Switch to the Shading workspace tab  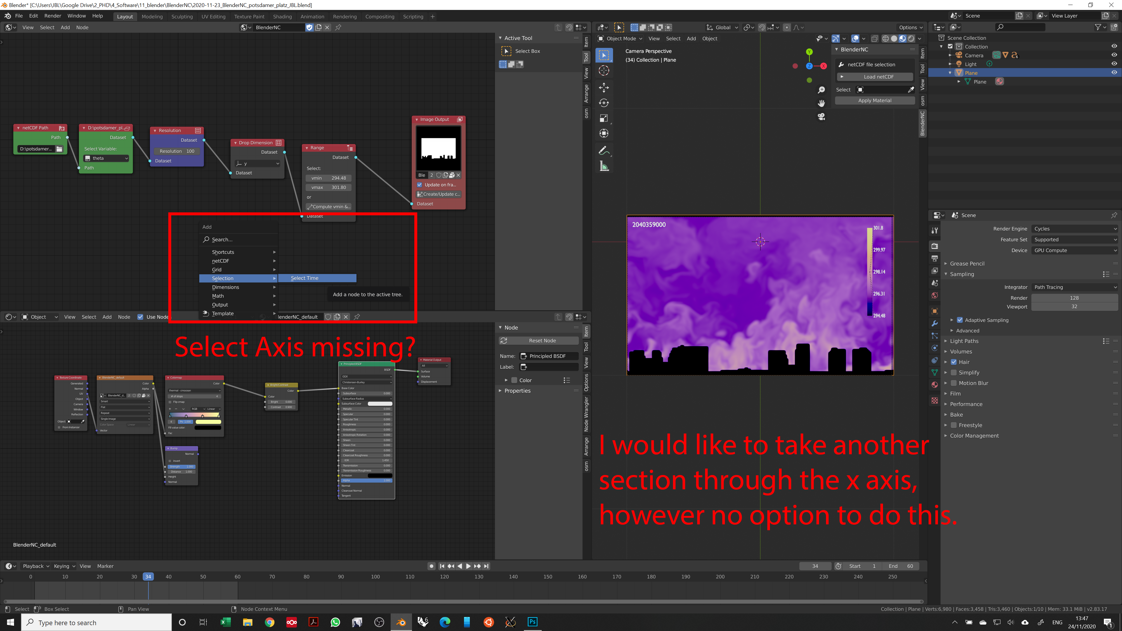point(283,17)
